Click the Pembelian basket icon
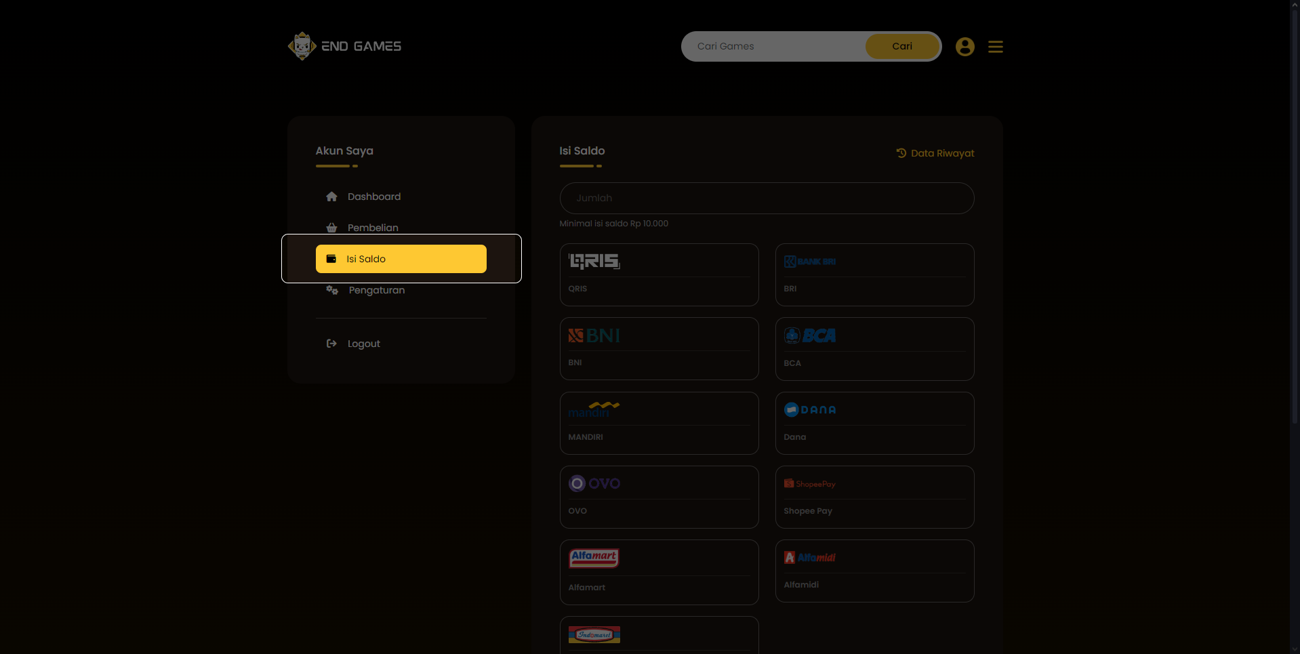Image resolution: width=1300 pixels, height=654 pixels. 331,228
